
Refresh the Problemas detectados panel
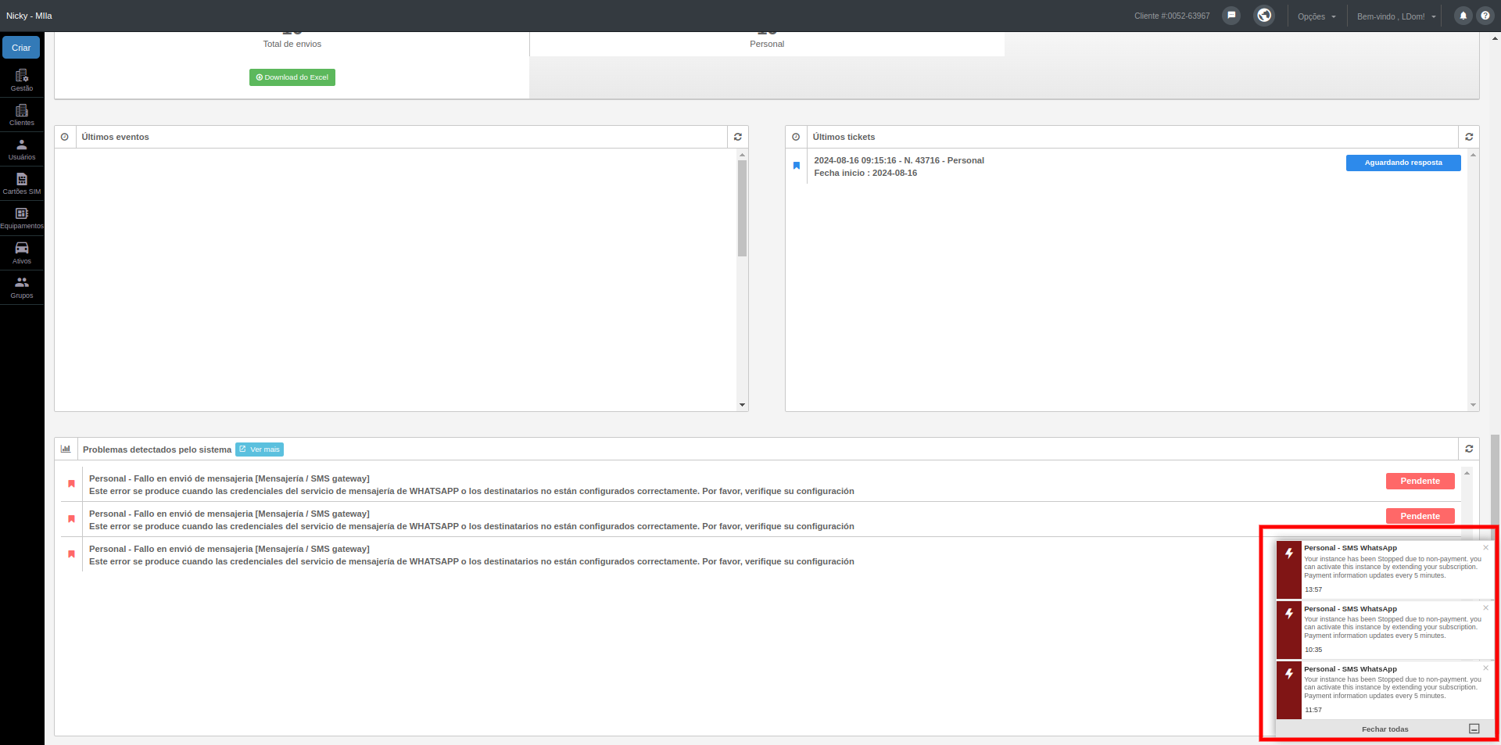[1469, 449]
